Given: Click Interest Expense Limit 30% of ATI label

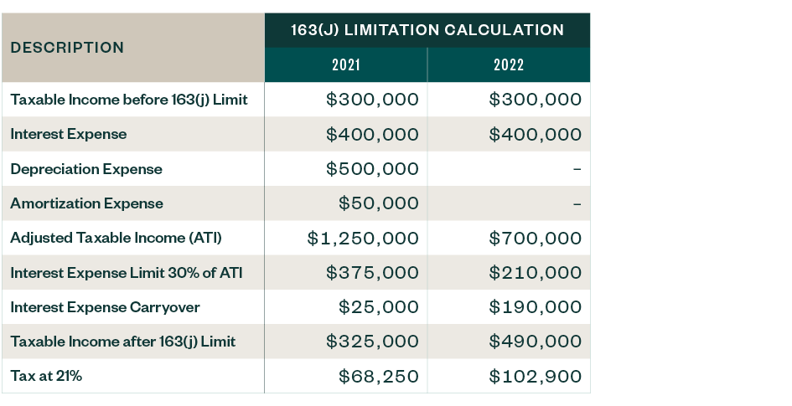Looking at the screenshot, I should click(x=126, y=273).
